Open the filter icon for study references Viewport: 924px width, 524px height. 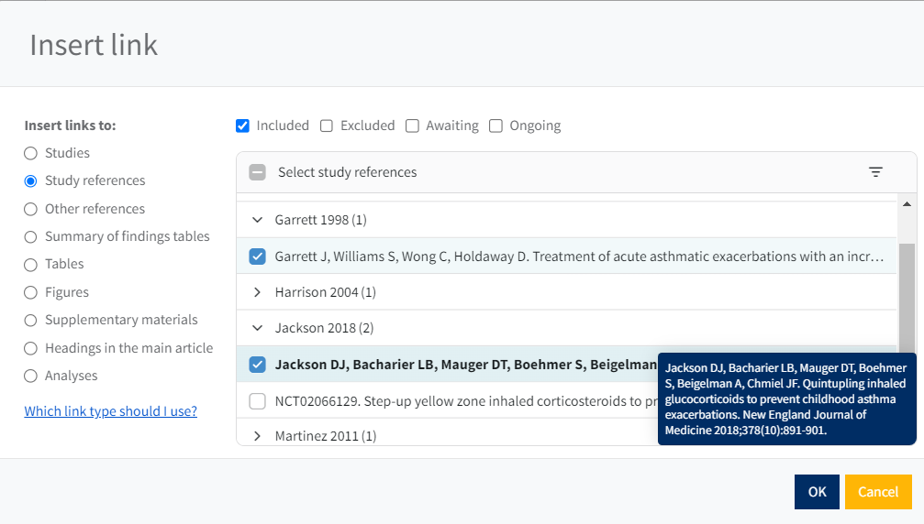click(875, 172)
